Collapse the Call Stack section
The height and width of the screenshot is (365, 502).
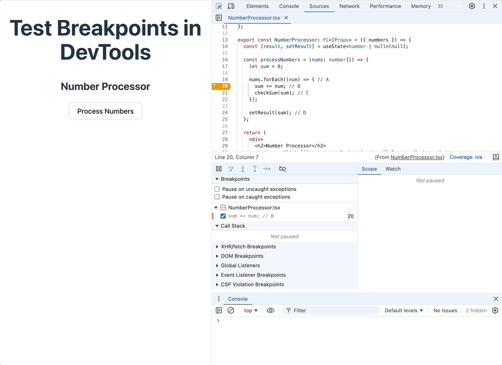pyautogui.click(x=217, y=226)
